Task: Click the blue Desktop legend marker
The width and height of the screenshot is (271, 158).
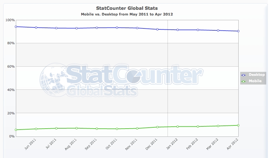Action: pos(244,75)
